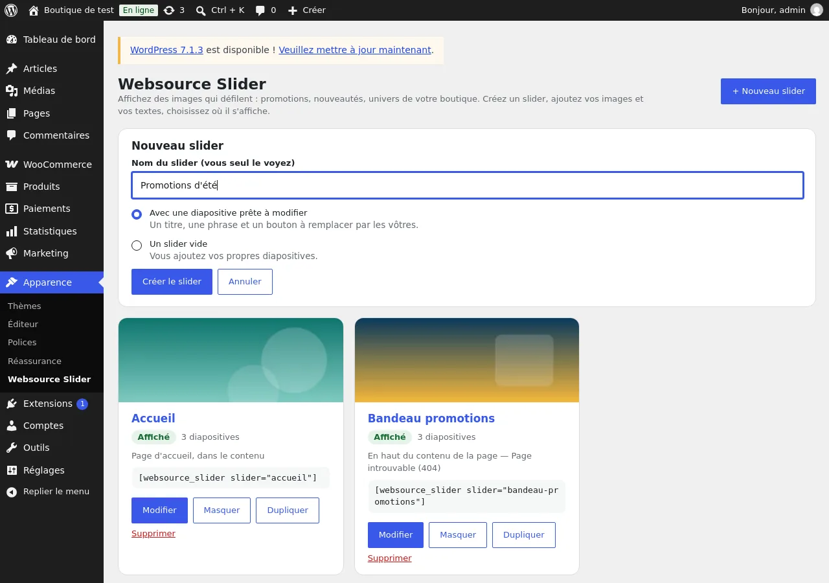Click the updates icon showing 3

point(169,10)
